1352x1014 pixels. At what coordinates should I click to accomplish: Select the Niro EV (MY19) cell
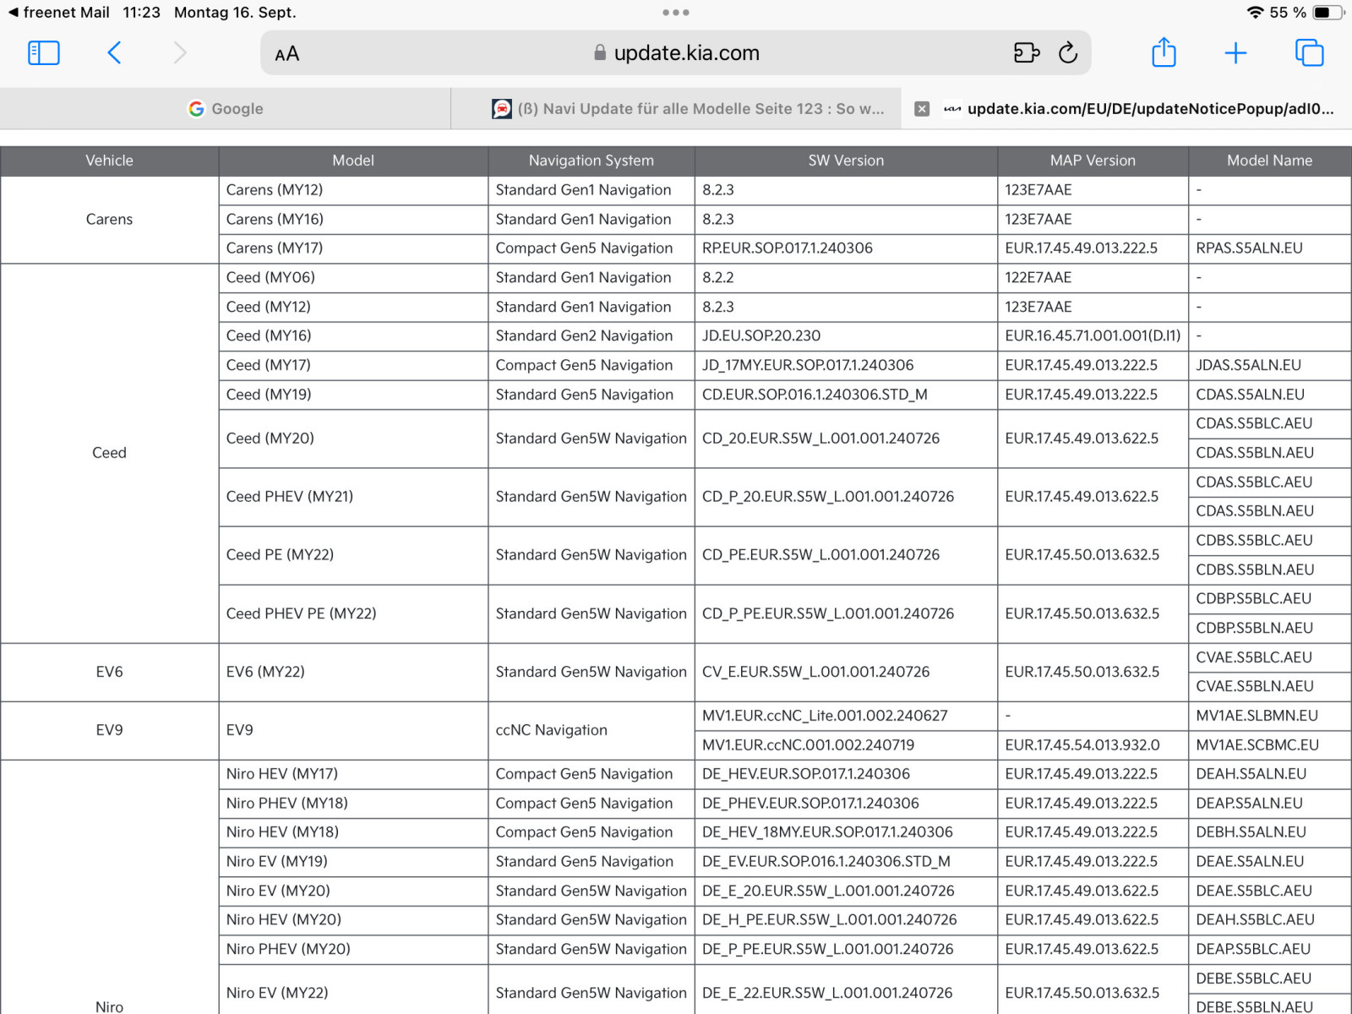(353, 862)
